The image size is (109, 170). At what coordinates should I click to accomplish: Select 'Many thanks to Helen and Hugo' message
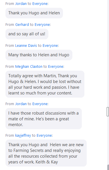(39, 55)
